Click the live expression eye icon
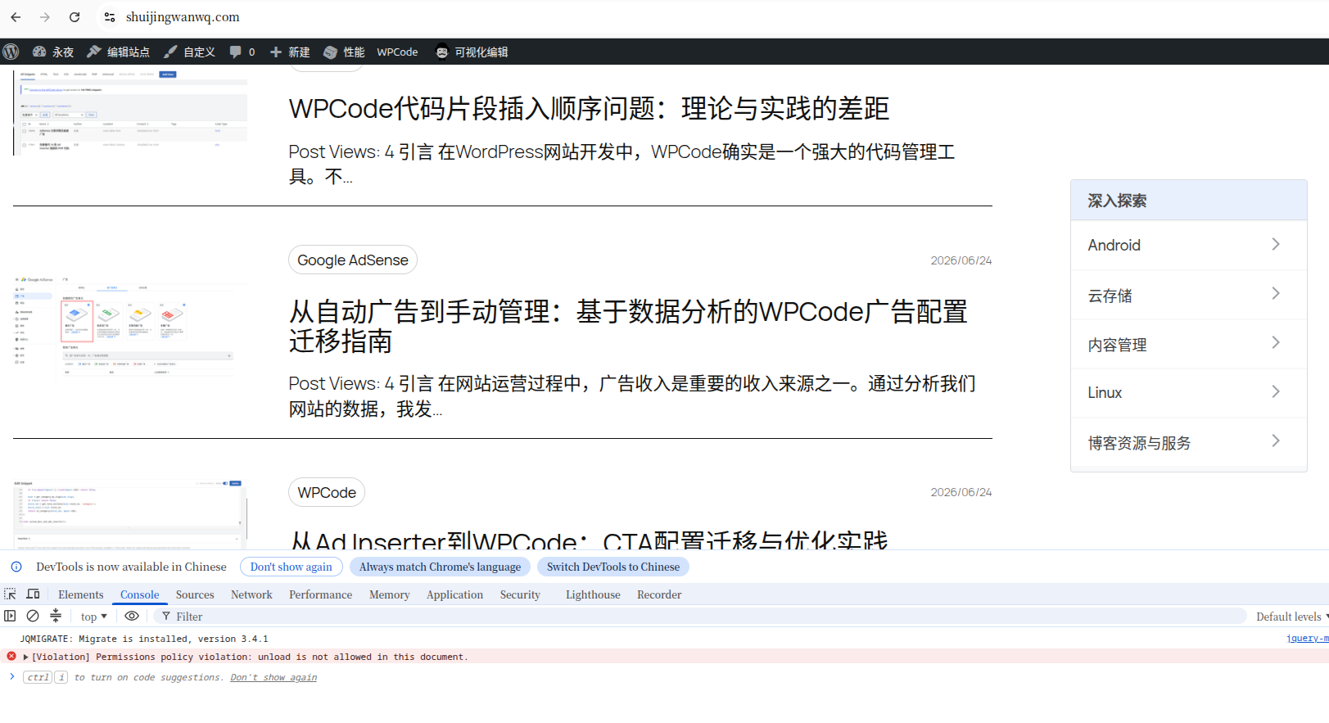Image resolution: width=1329 pixels, height=723 pixels. point(132,616)
